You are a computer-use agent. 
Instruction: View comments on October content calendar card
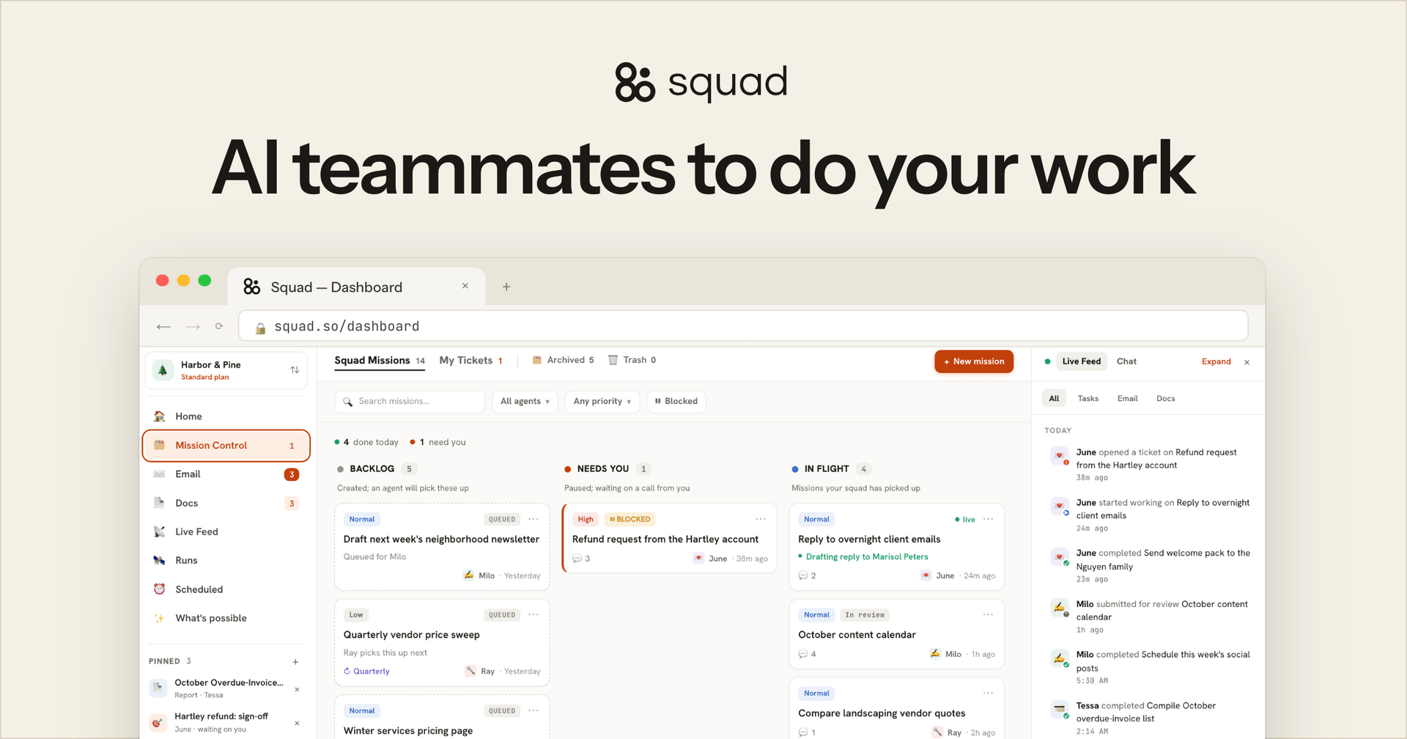pos(808,654)
